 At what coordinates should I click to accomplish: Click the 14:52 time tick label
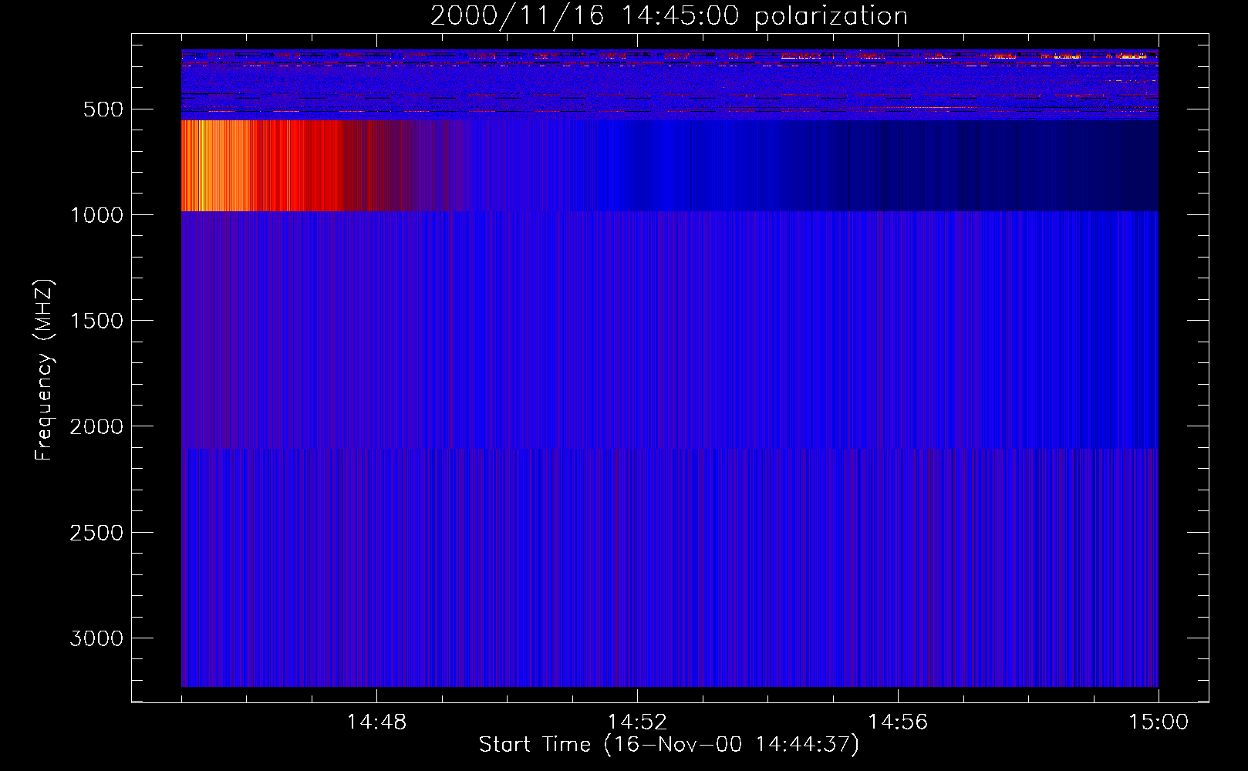coord(637,722)
